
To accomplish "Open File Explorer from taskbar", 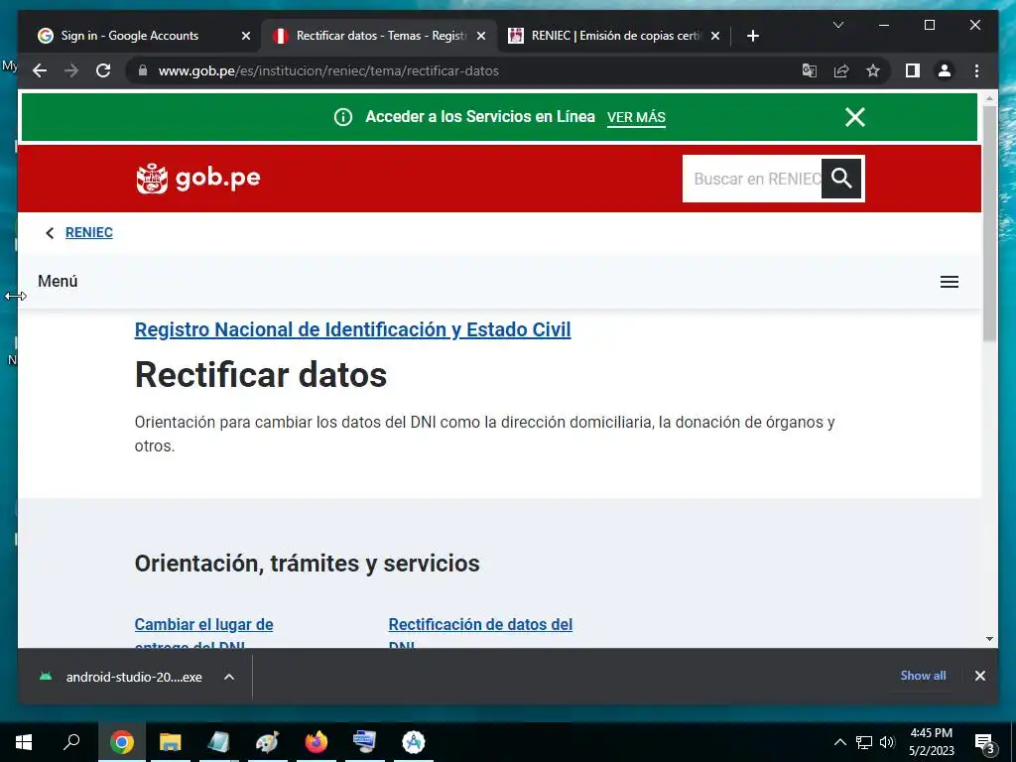I will [x=170, y=742].
